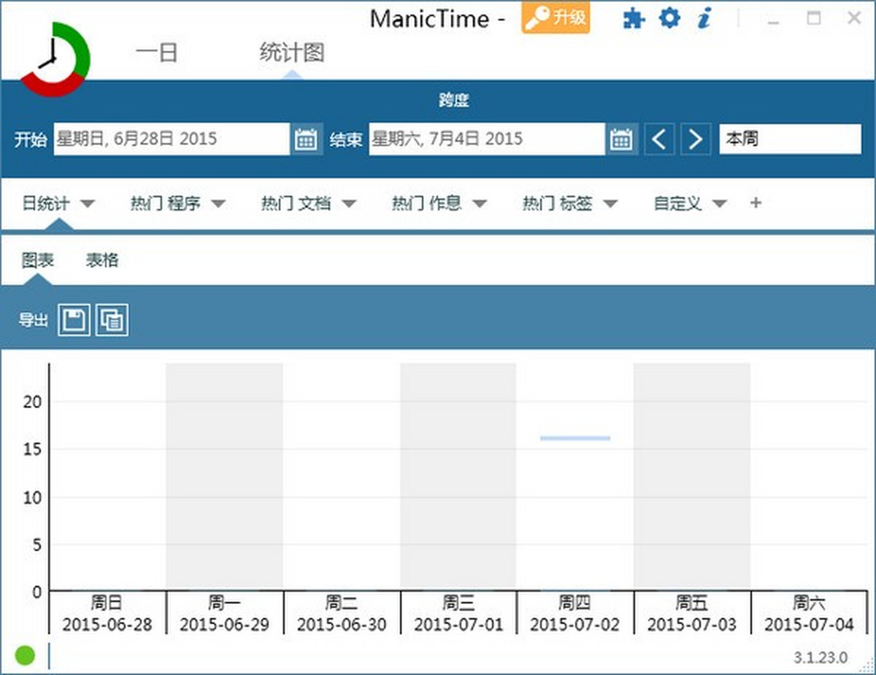876x675 pixels.
Task: Expand the 热门 程序 dropdown
Action: pyautogui.click(x=218, y=204)
